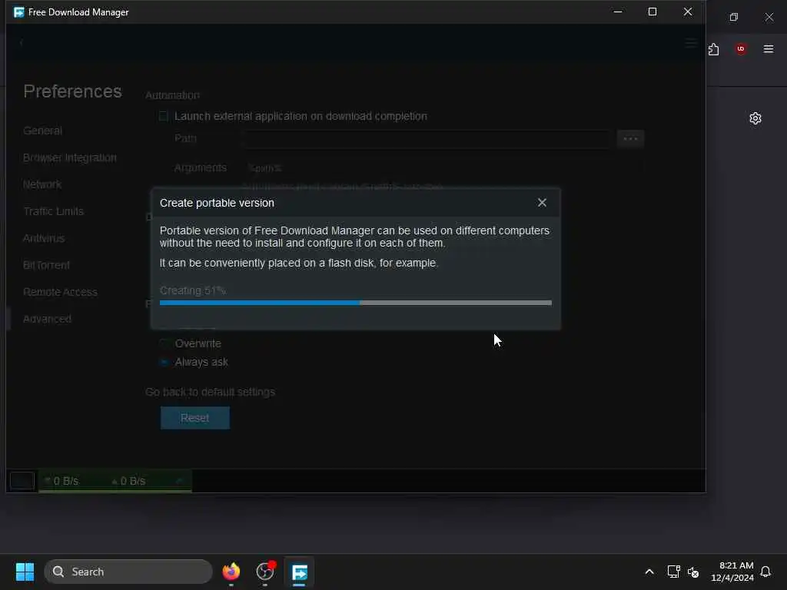This screenshot has height=590, width=787.
Task: Enable launch external application on completion
Action: coord(164,117)
